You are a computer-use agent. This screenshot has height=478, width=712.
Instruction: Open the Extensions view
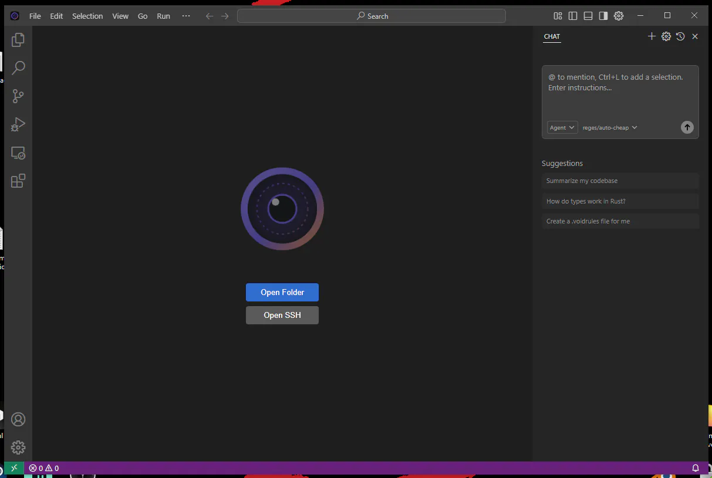(x=18, y=181)
